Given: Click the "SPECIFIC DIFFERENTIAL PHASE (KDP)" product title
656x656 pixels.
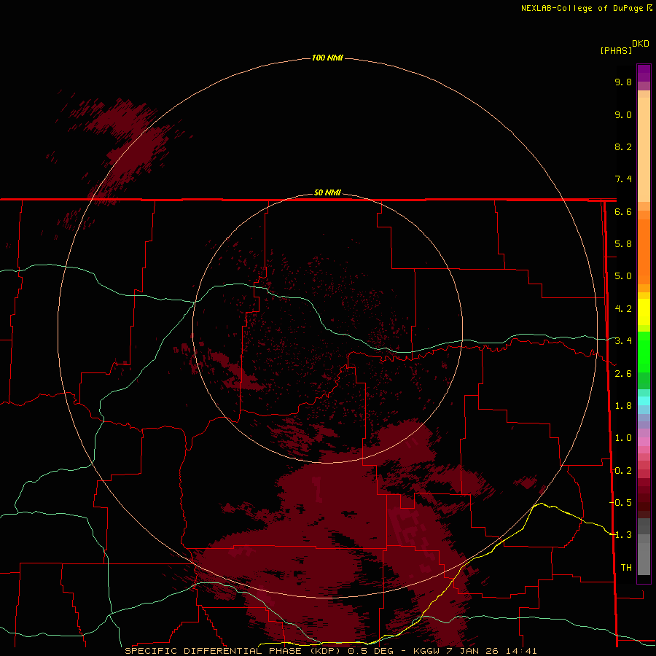Looking at the screenshot, I should click(x=233, y=651).
